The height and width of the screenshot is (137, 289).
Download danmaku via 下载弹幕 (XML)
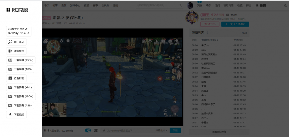(x=20, y=87)
